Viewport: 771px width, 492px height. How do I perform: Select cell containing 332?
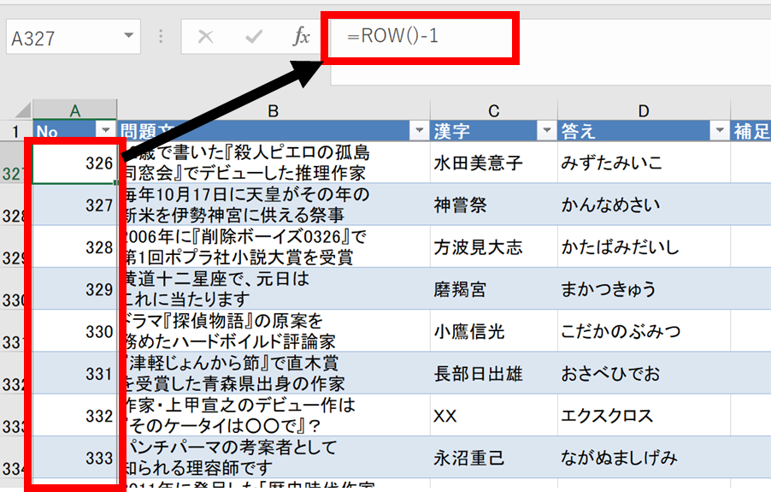point(74,415)
